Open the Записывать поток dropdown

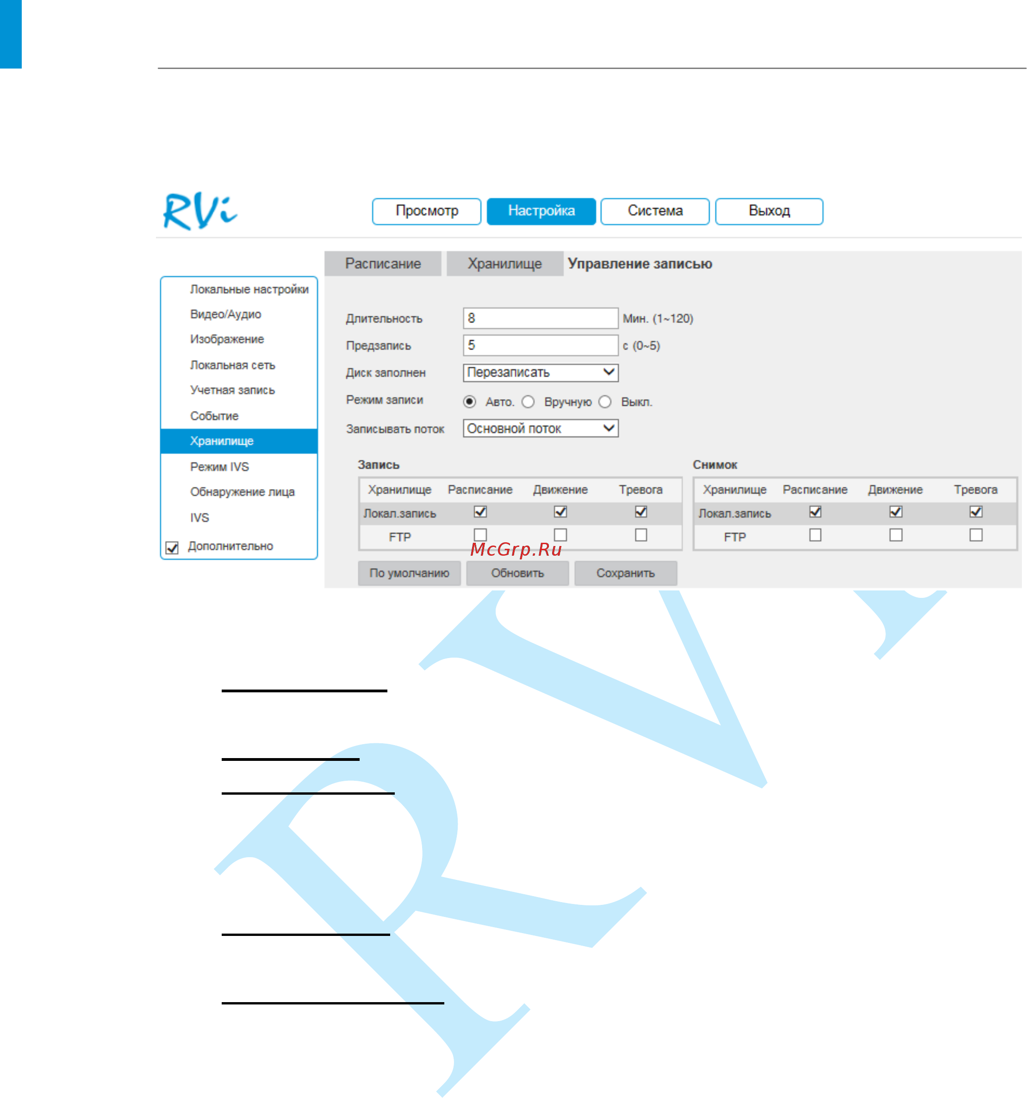click(540, 428)
